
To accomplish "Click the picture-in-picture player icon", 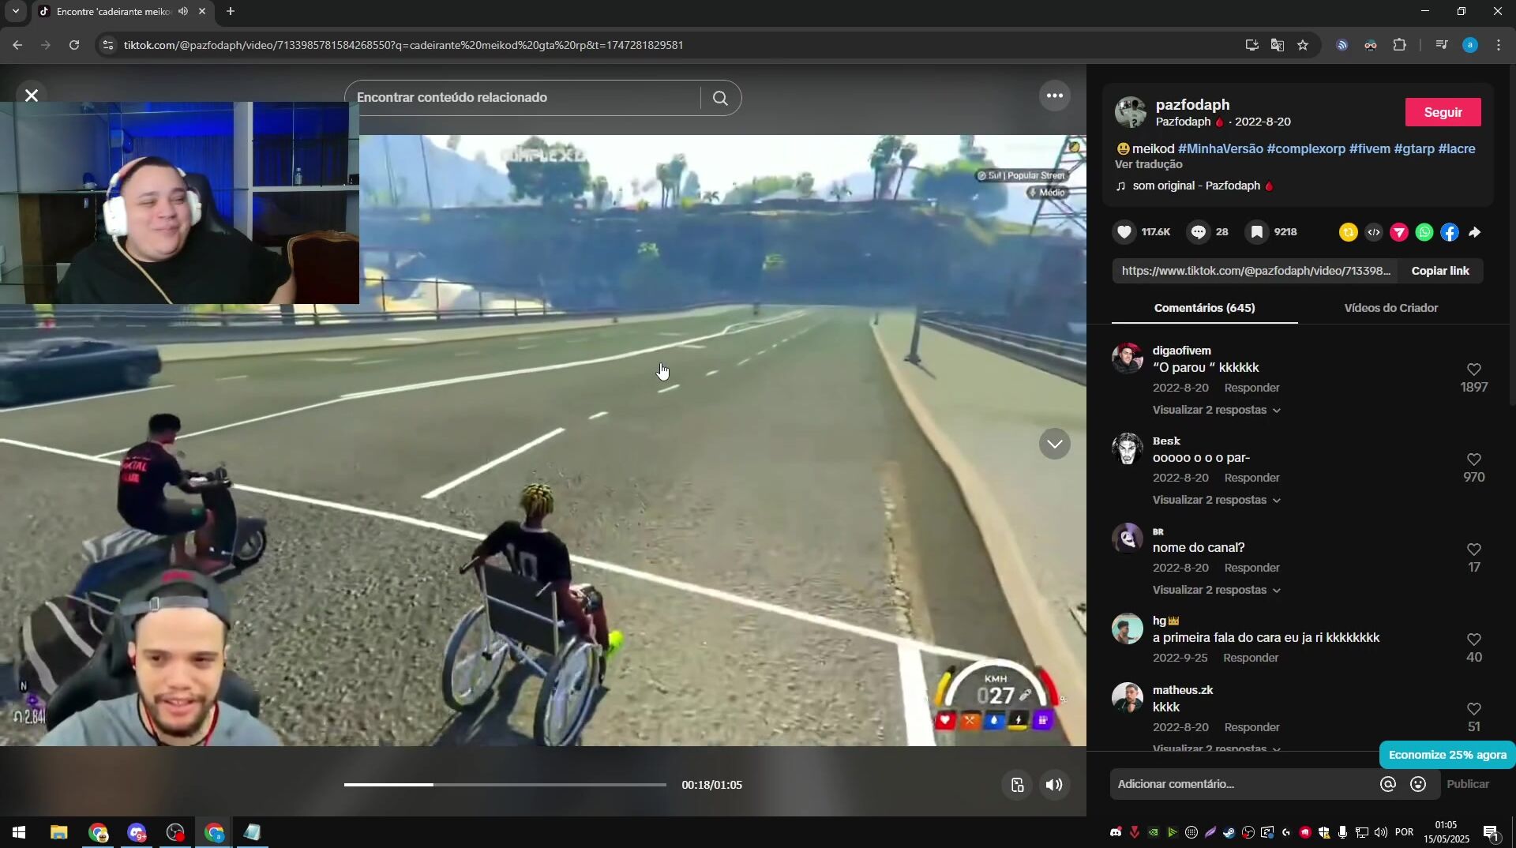I will (x=1017, y=785).
